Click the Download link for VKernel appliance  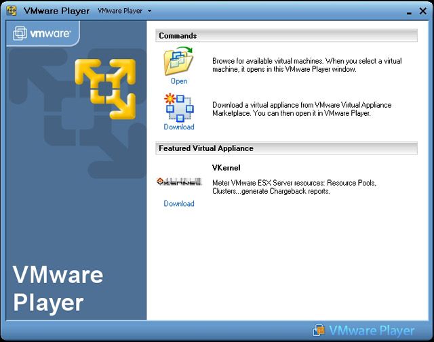pyautogui.click(x=179, y=203)
